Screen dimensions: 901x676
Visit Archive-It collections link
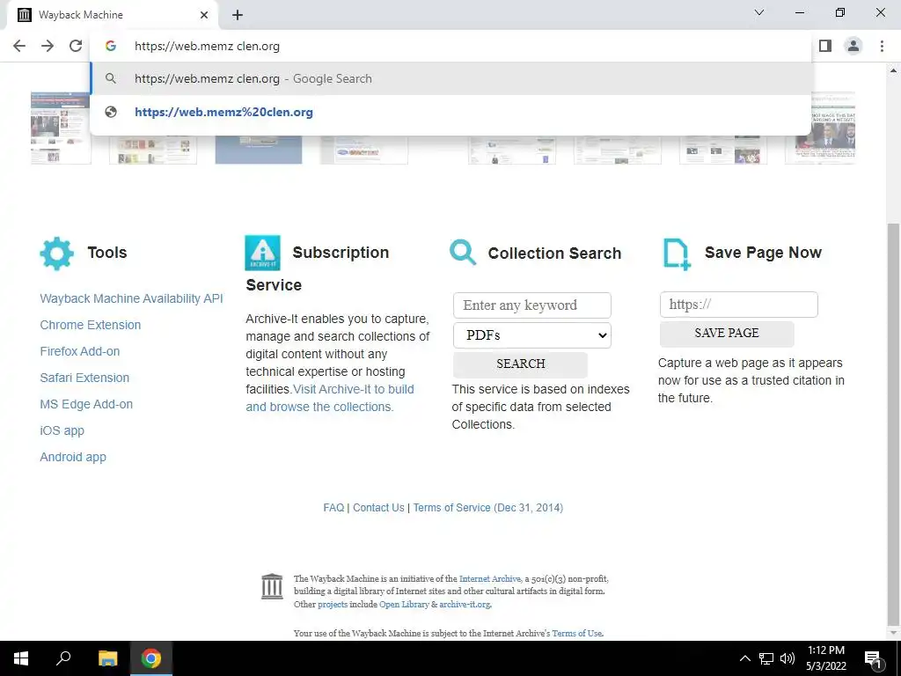(x=330, y=398)
